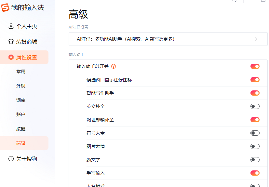Switch to 常用 settings tab
Screen dimensions: 269x187
(x=21, y=72)
